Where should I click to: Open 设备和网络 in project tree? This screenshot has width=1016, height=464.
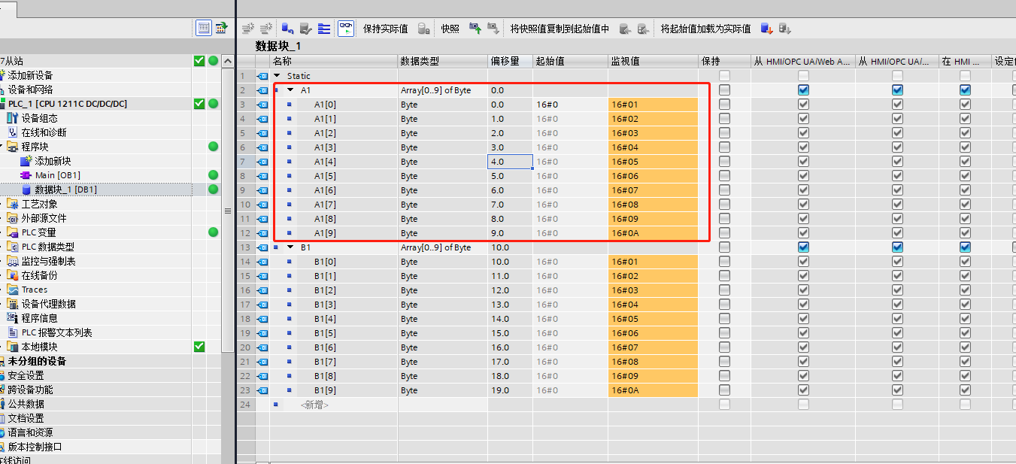click(x=30, y=89)
